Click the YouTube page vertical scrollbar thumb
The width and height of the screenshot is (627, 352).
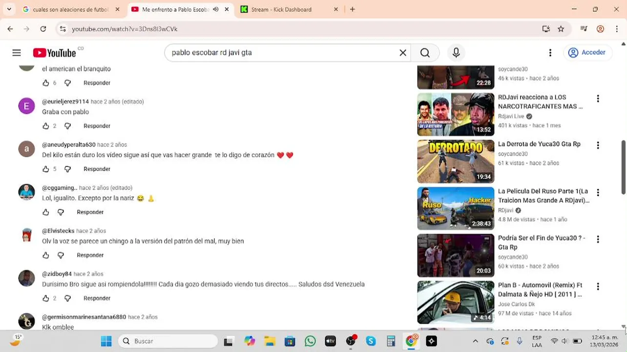623,167
